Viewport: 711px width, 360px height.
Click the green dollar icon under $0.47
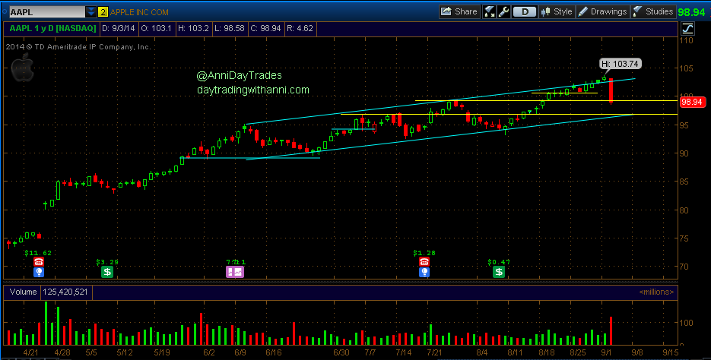tap(499, 272)
